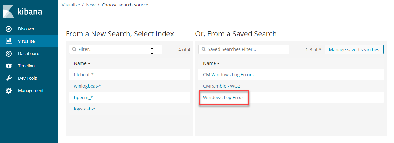Click the index filter search icon

(75, 49)
